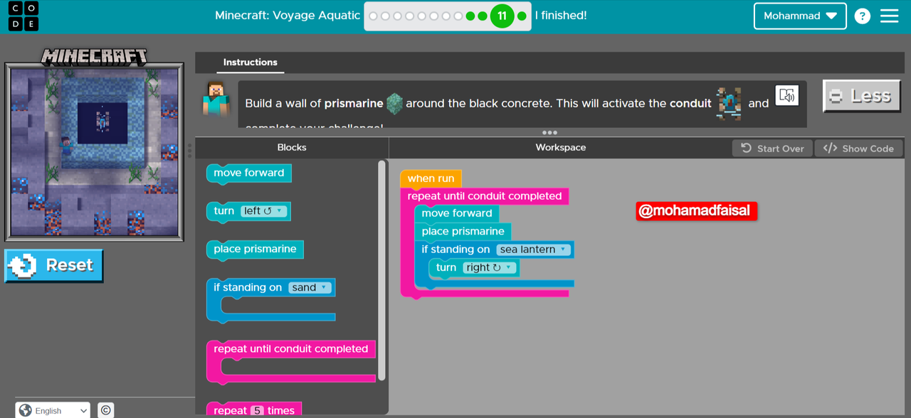Click the copyright icon
Screen dimensions: 911x418
point(105,410)
